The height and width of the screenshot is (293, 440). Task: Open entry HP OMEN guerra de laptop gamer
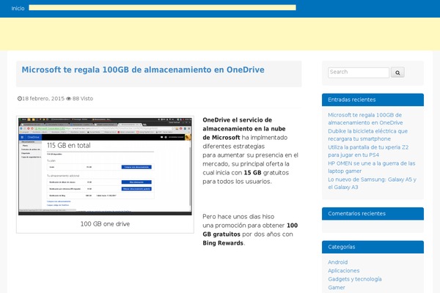371,167
